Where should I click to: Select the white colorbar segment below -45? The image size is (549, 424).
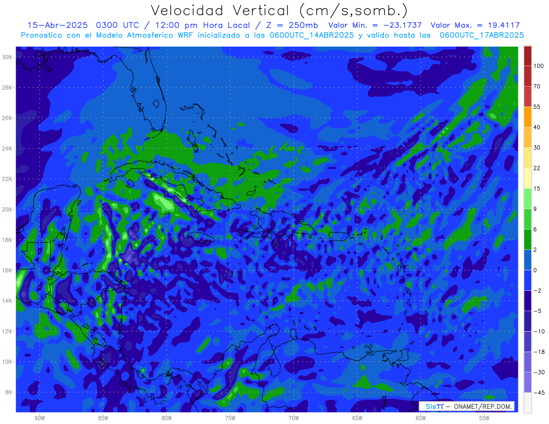point(527,403)
